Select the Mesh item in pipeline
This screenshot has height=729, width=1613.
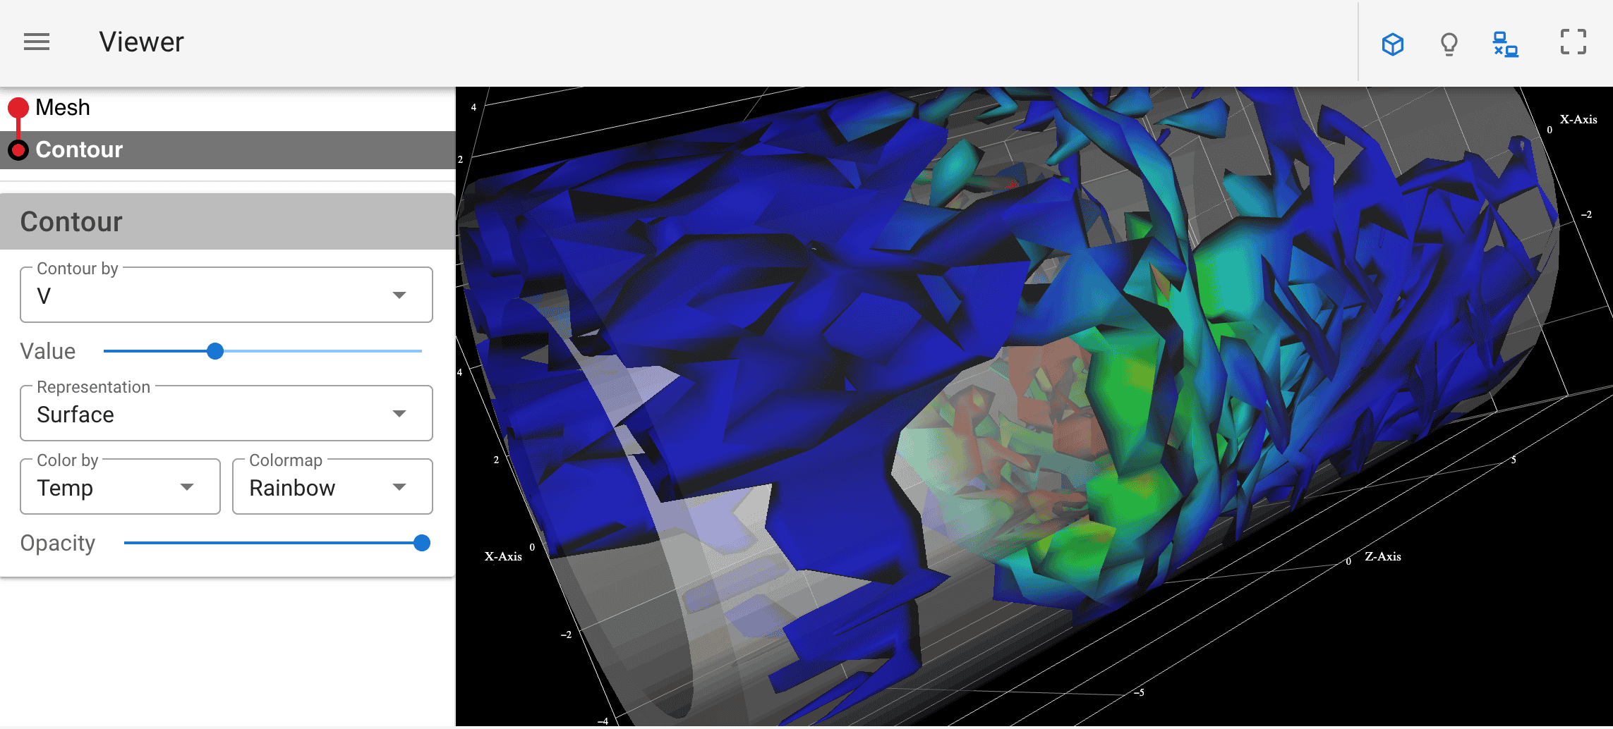coord(63,108)
